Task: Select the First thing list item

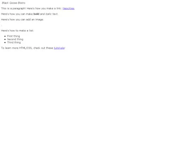Action: coord(14,36)
